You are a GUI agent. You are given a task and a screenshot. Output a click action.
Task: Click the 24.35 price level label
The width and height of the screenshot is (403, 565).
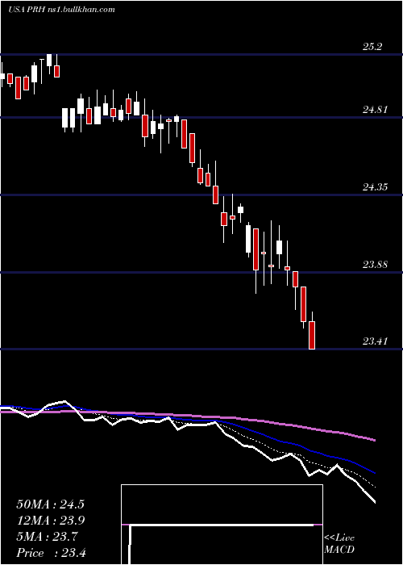tap(375, 187)
